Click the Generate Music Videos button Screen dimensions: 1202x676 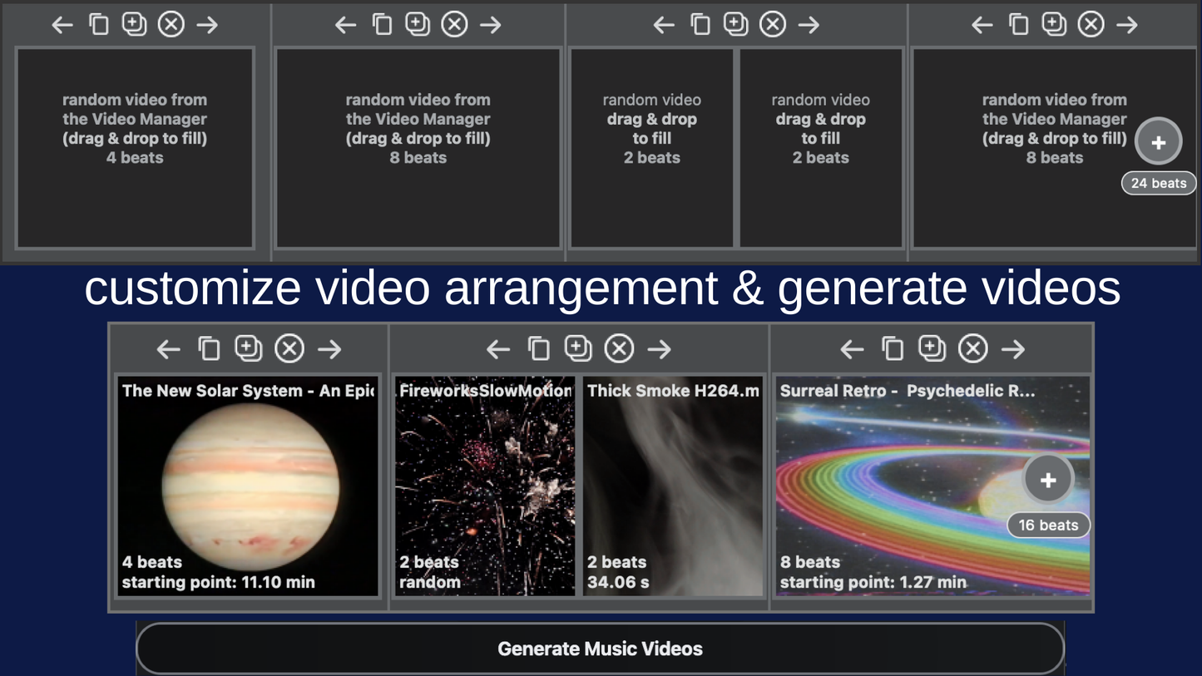point(600,649)
